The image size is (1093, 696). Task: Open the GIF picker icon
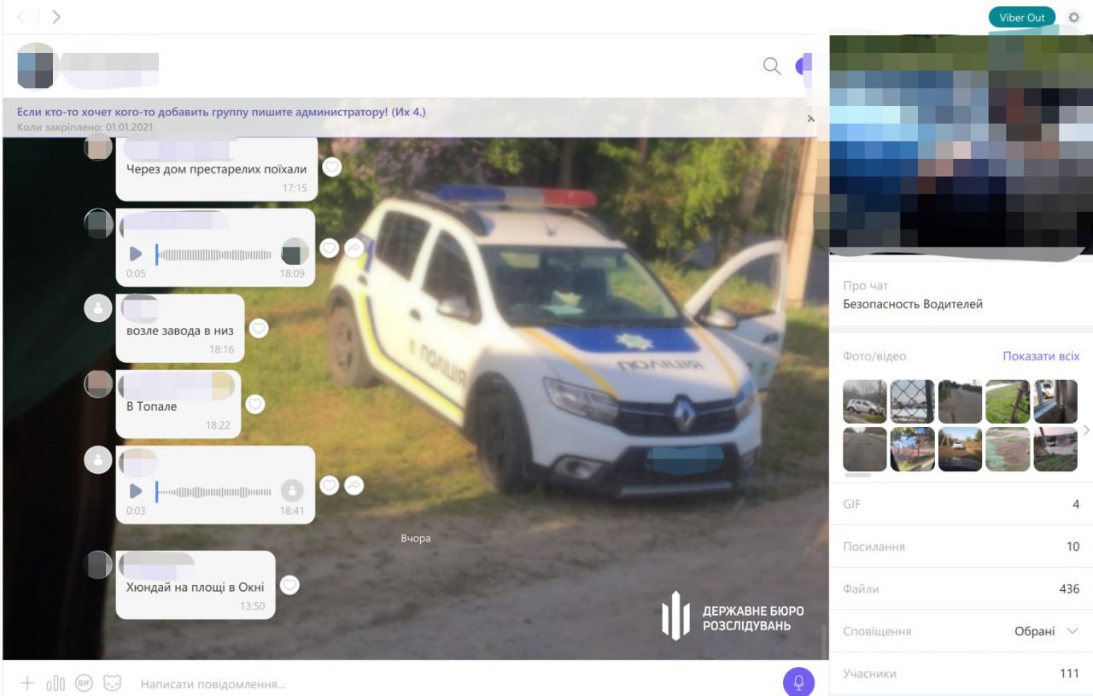[x=84, y=683]
